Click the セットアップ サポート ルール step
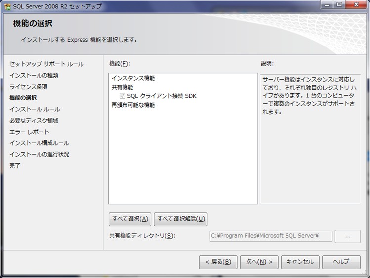Viewport: 370px width, 278px height. [46, 64]
